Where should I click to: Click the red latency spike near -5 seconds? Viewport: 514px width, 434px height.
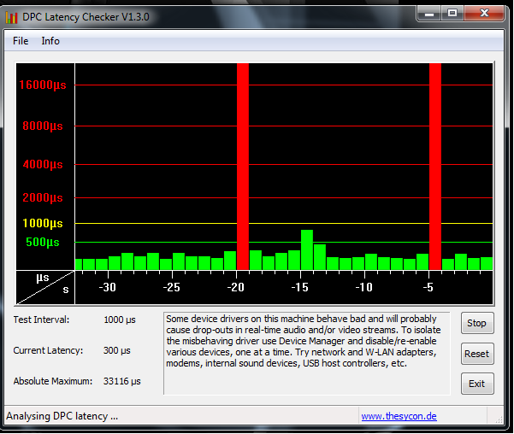point(435,167)
